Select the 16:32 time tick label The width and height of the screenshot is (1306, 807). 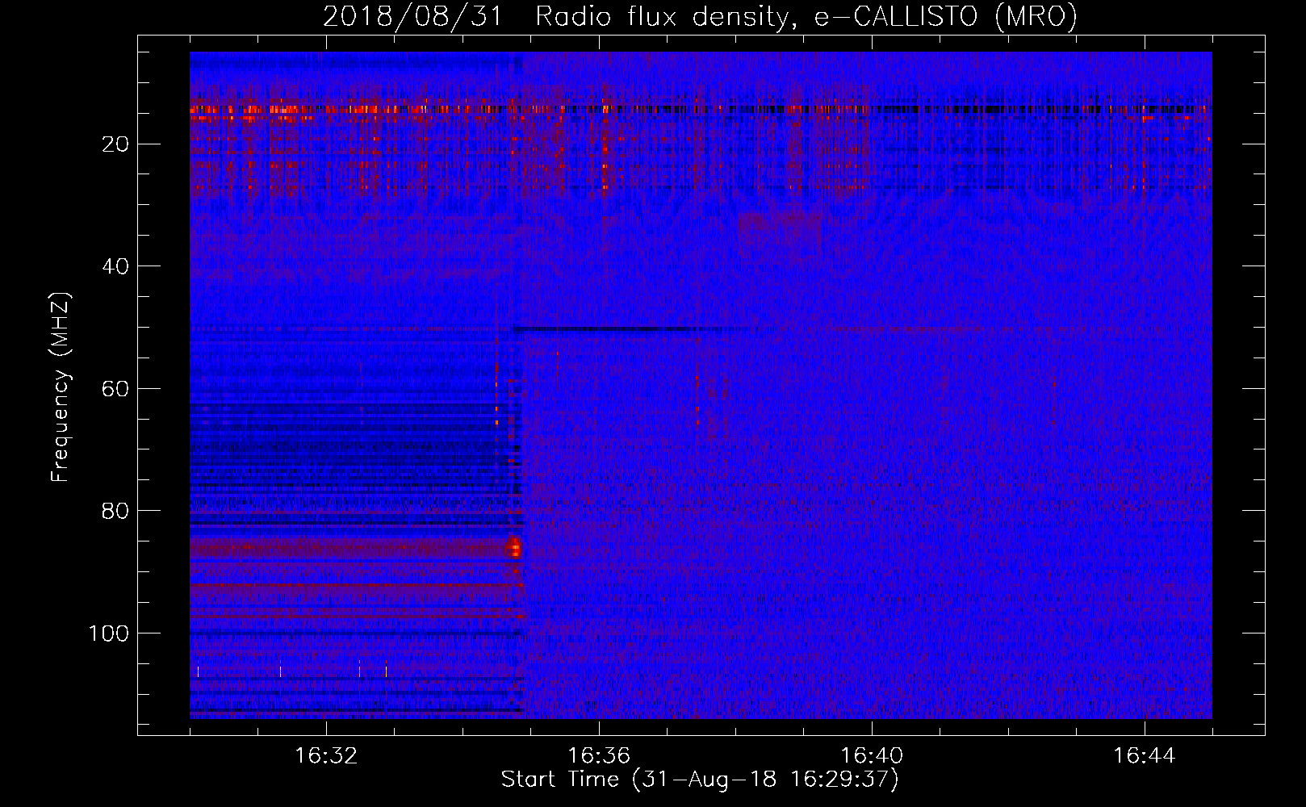(x=326, y=756)
